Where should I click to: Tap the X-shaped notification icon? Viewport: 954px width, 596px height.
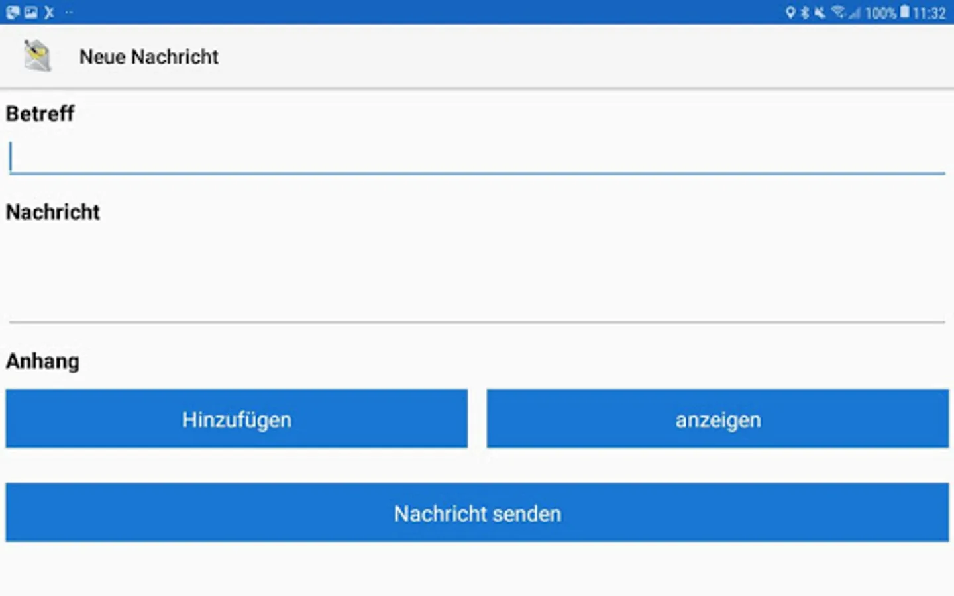50,13
